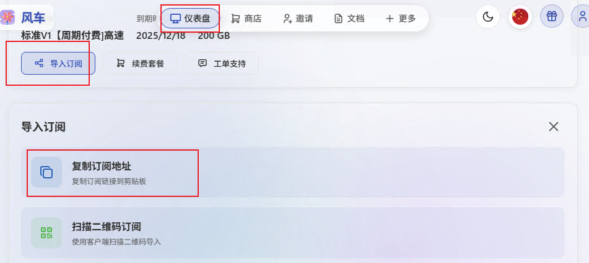This screenshot has height=263, width=589.
Task: Click the copy icon for 复制订阅地址
Action: [x=46, y=172]
